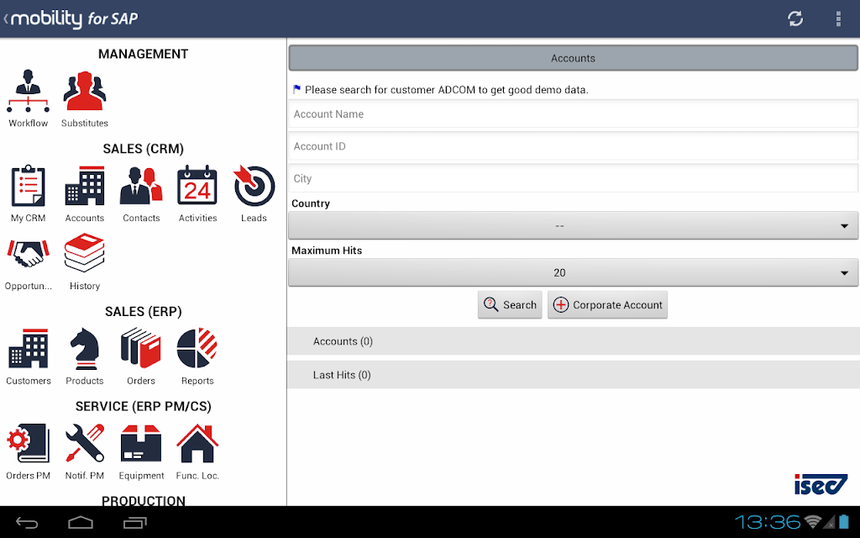Tap the Android home button
Screen dimensions: 860x538
(81, 522)
